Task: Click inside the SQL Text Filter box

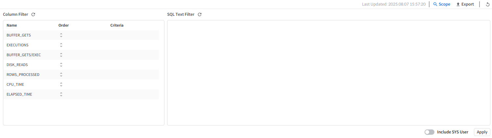Action: (x=329, y=73)
